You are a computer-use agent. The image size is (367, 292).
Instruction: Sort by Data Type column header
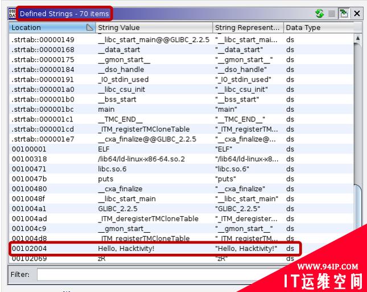318,28
